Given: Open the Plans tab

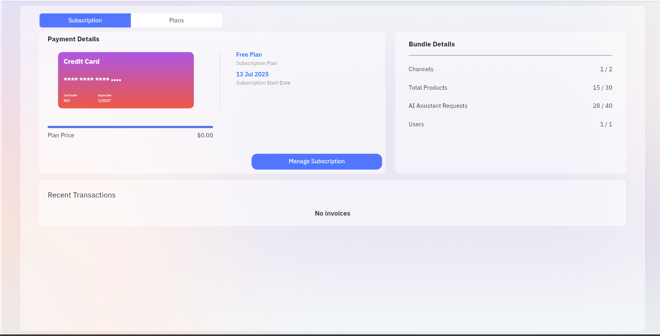Looking at the screenshot, I should [x=176, y=20].
